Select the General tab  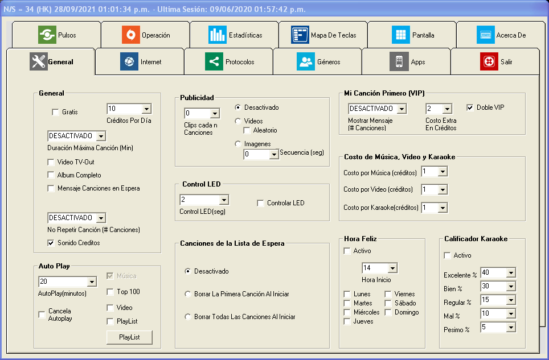[51, 61]
